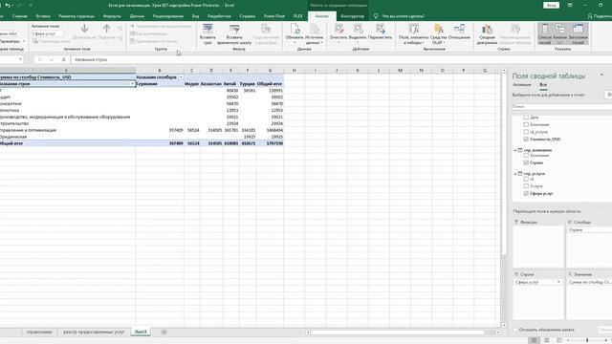Image resolution: width=612 pixels, height=344 pixels.
Task: Switch to справочники sheet tab
Action: (39, 332)
